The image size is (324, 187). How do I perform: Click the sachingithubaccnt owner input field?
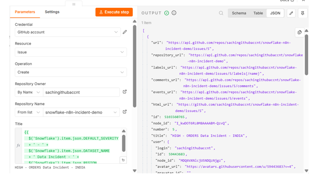tap(81, 92)
